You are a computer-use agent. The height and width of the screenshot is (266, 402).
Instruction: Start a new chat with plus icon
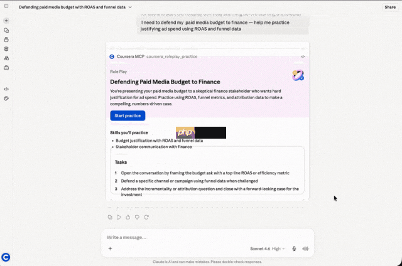(6, 21)
